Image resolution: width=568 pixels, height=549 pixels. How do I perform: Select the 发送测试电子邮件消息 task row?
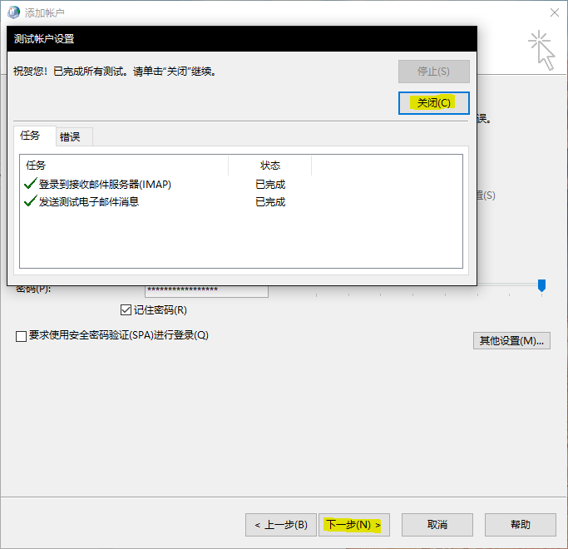coord(241,201)
